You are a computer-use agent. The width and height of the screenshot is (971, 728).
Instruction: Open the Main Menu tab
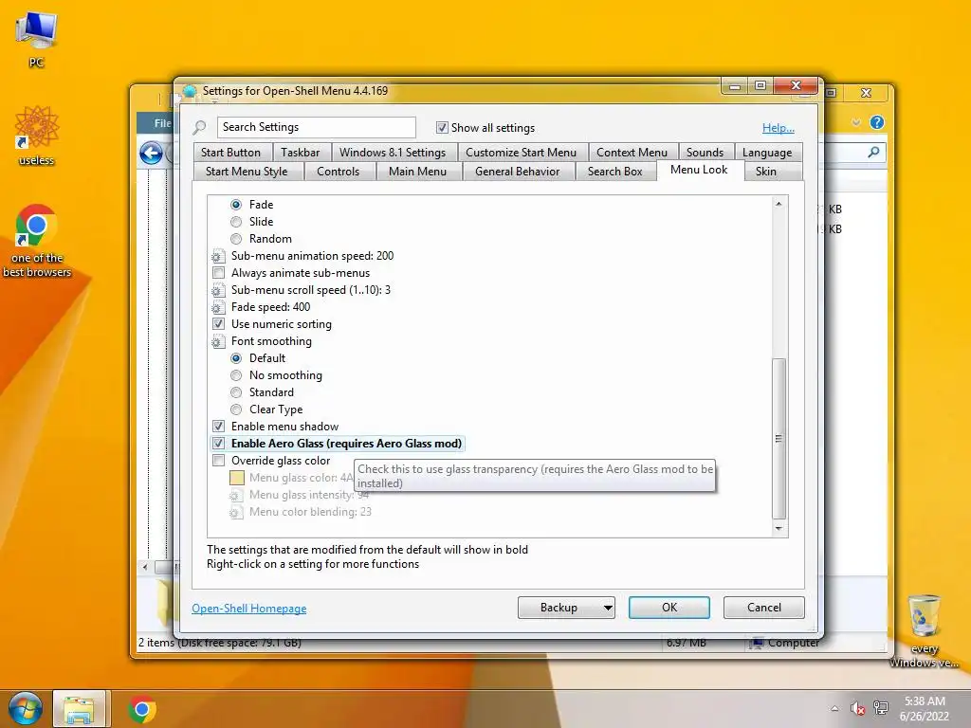pyautogui.click(x=417, y=172)
